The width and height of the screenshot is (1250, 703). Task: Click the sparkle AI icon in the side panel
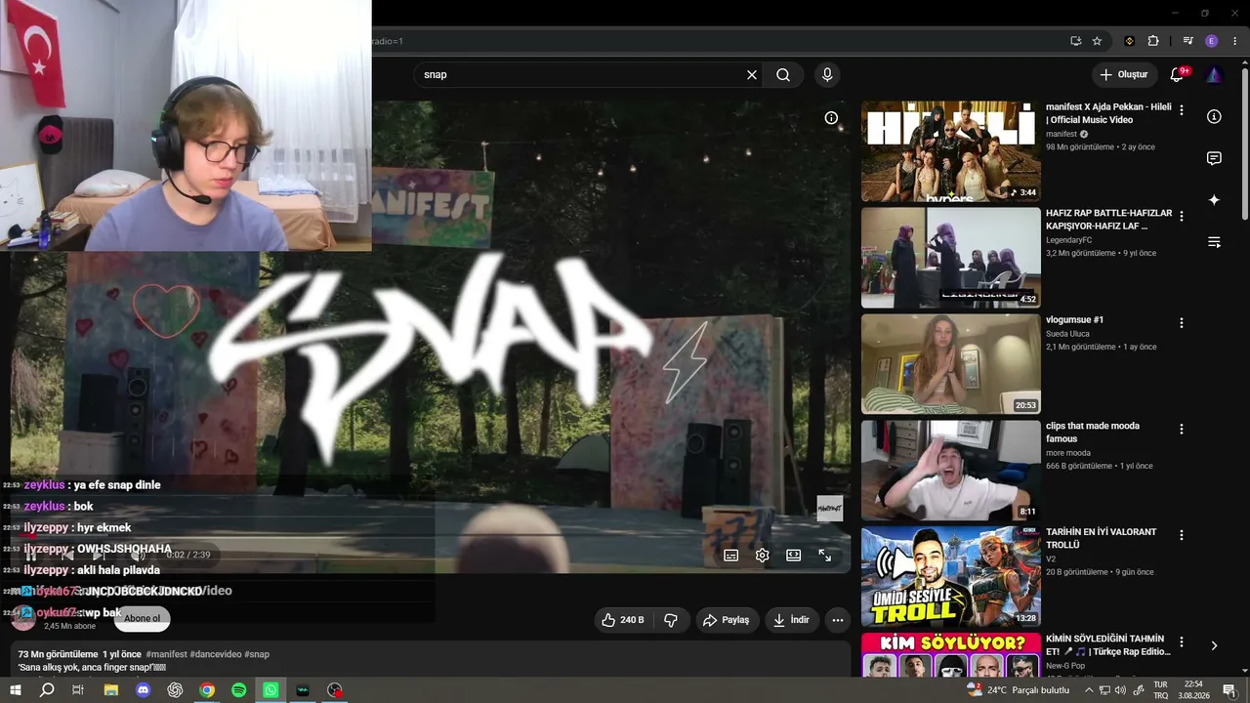coord(1214,200)
